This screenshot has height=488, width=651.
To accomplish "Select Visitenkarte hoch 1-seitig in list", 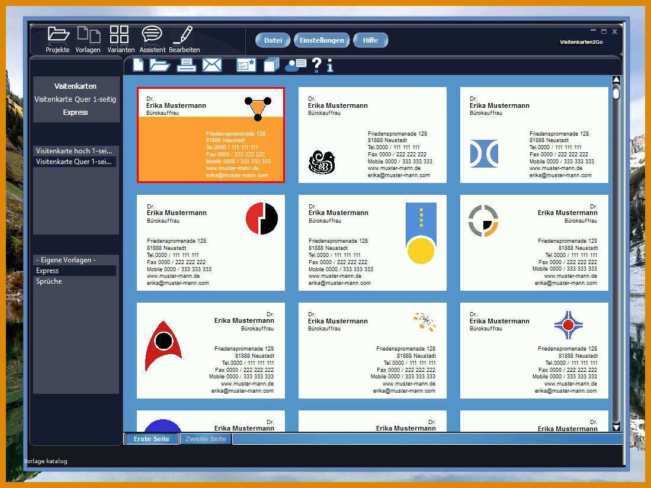I will [75, 151].
